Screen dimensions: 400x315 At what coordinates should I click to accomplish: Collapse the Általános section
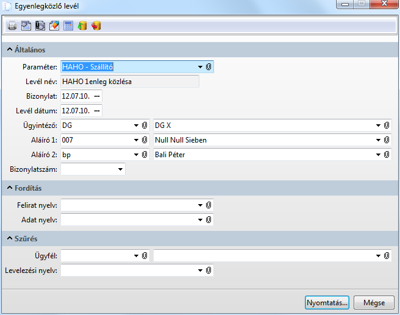(x=10, y=49)
